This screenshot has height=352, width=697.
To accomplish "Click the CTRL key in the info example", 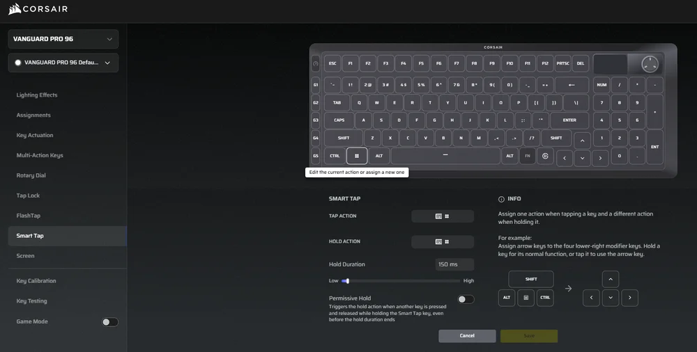I will (x=545, y=298).
